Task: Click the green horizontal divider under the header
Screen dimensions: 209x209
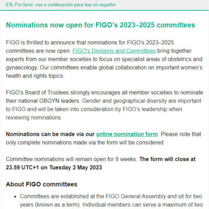Action: tap(104, 10)
